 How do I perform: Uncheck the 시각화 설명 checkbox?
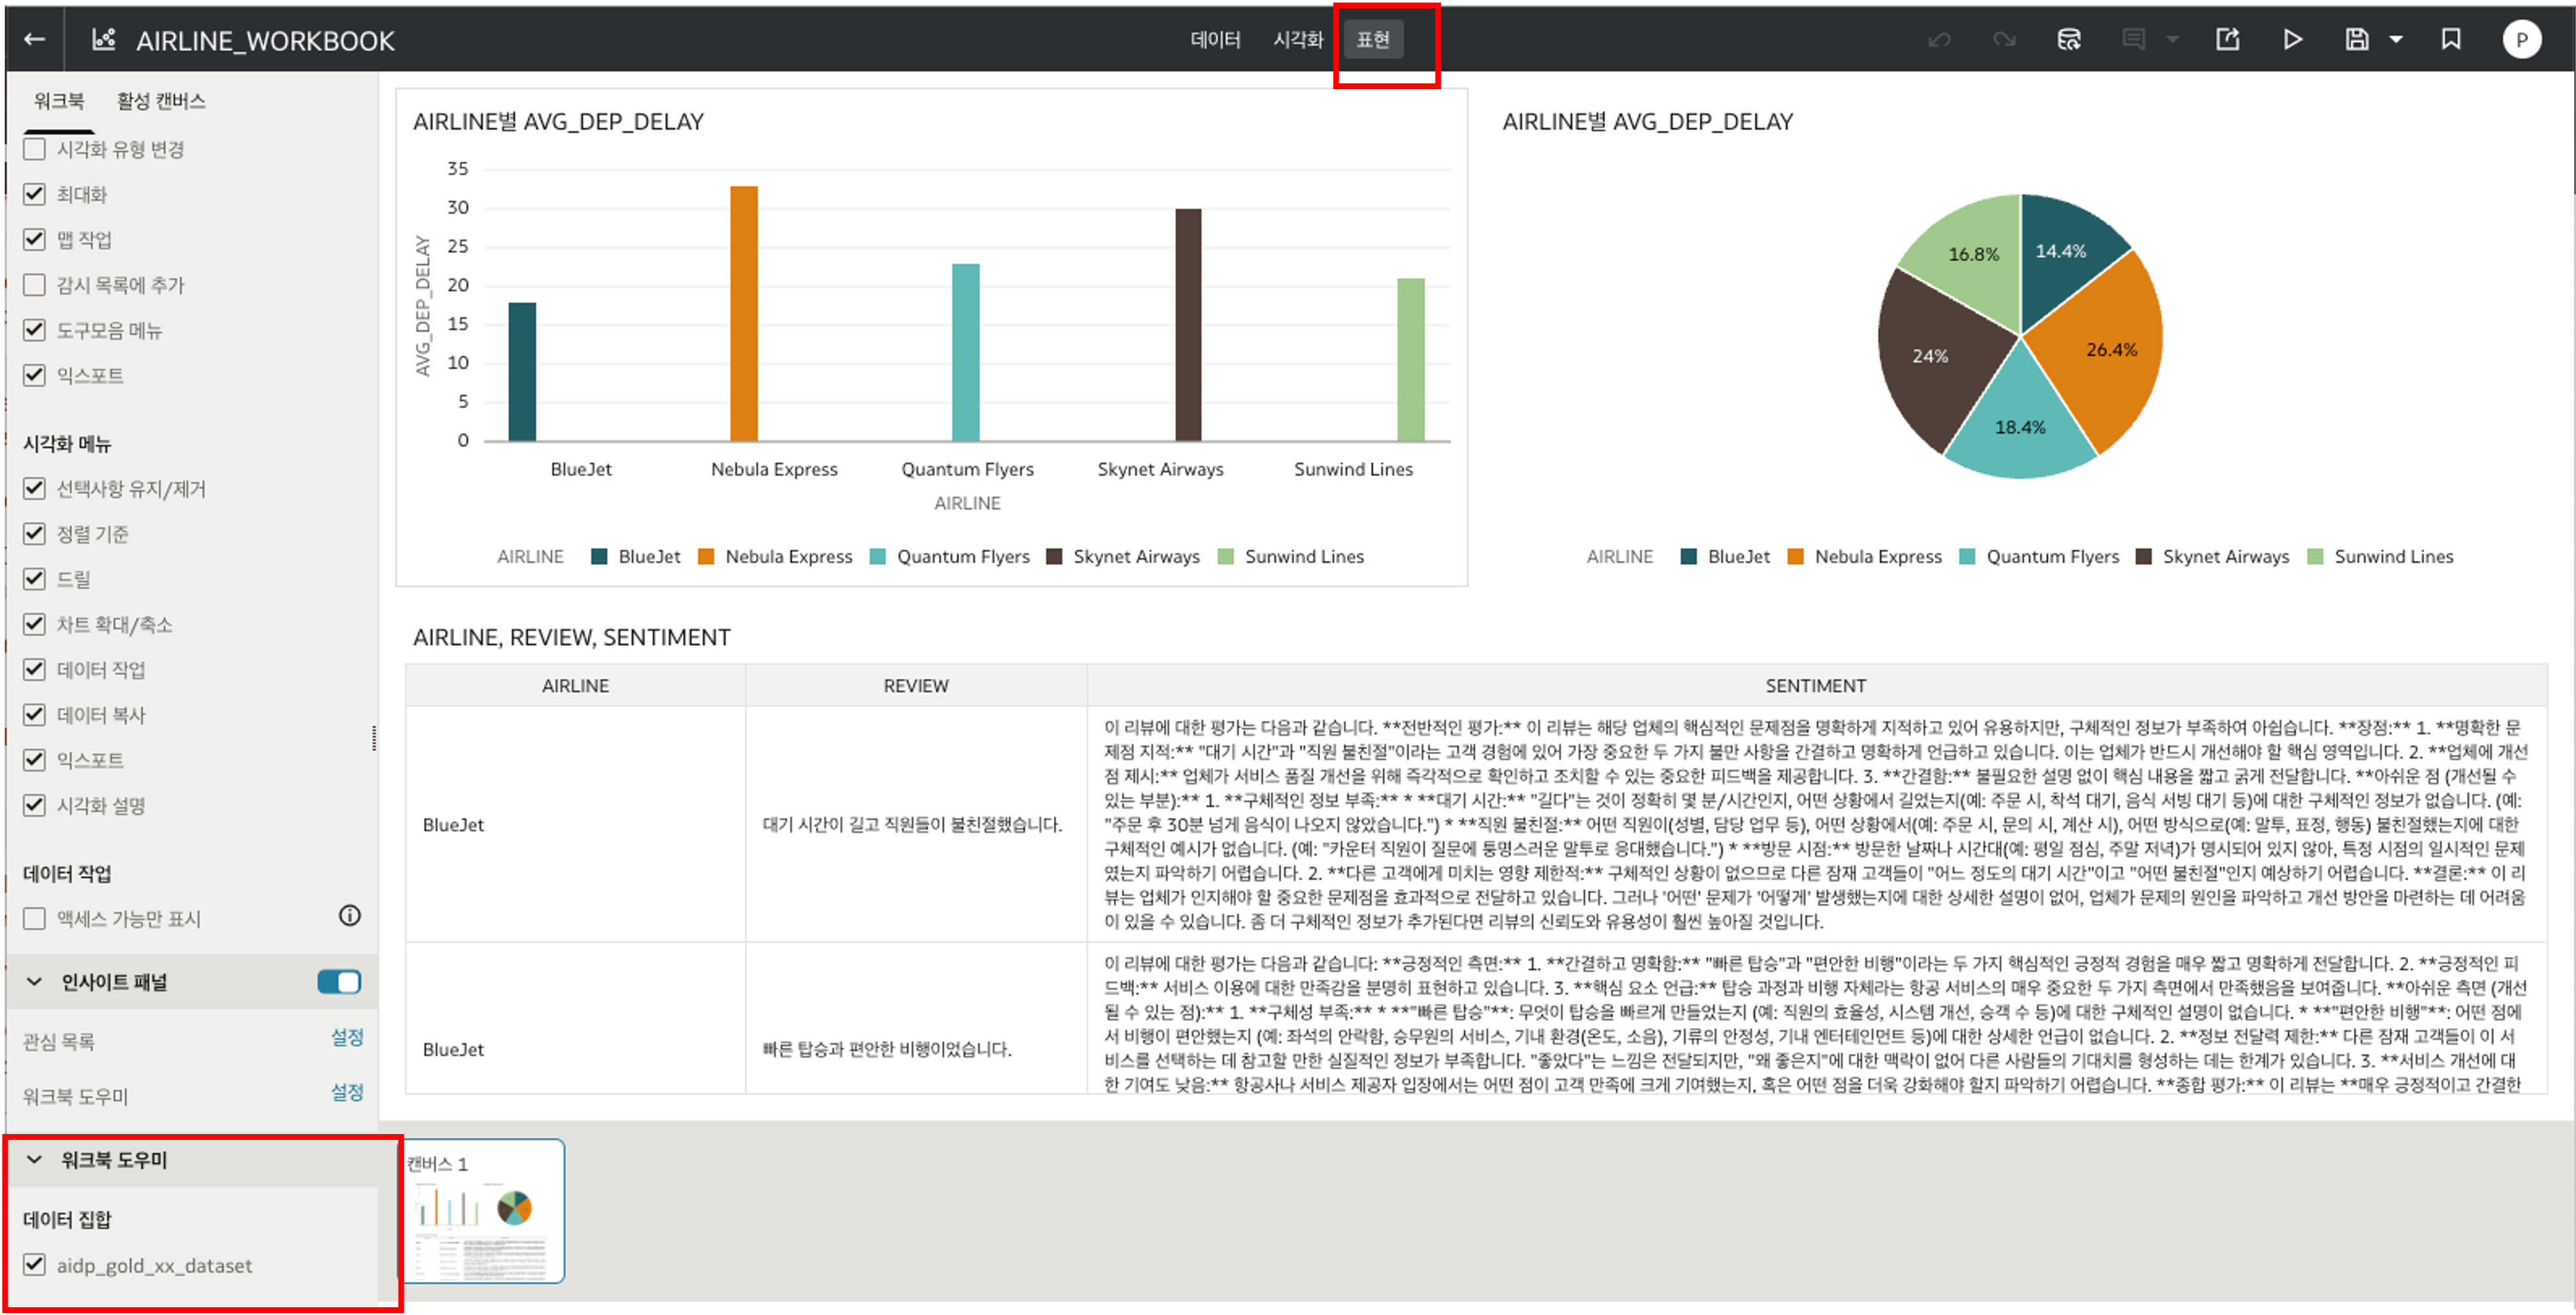pos(35,806)
